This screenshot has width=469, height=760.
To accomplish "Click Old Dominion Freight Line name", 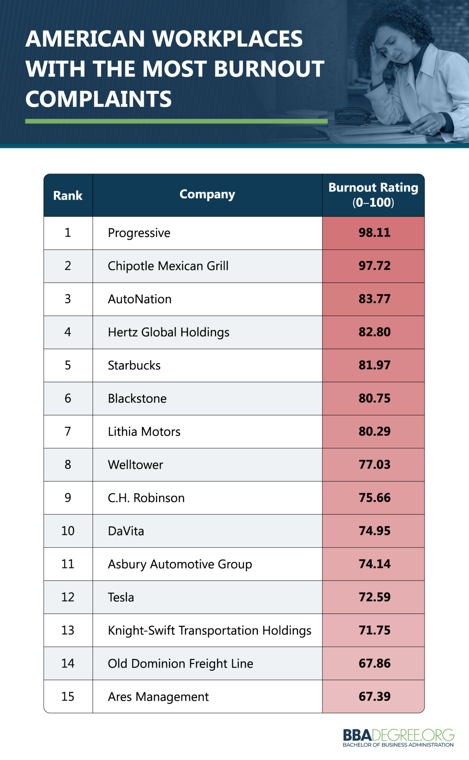I will click(x=180, y=664).
